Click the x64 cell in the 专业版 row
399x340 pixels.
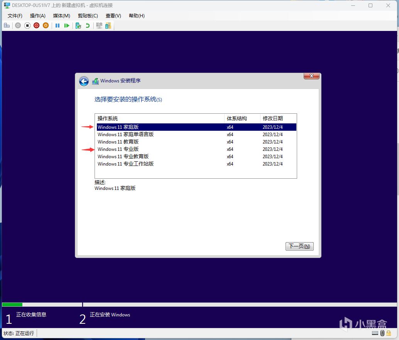tap(230, 149)
